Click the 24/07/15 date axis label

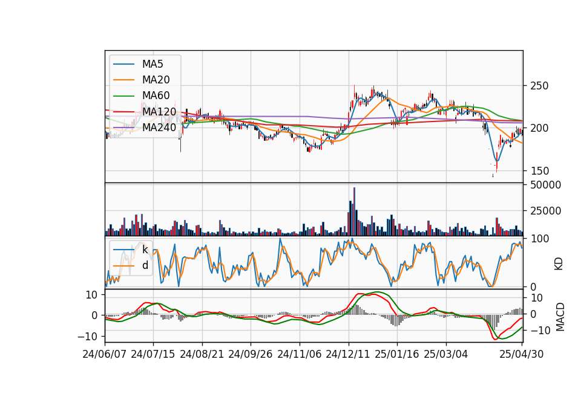153,354
